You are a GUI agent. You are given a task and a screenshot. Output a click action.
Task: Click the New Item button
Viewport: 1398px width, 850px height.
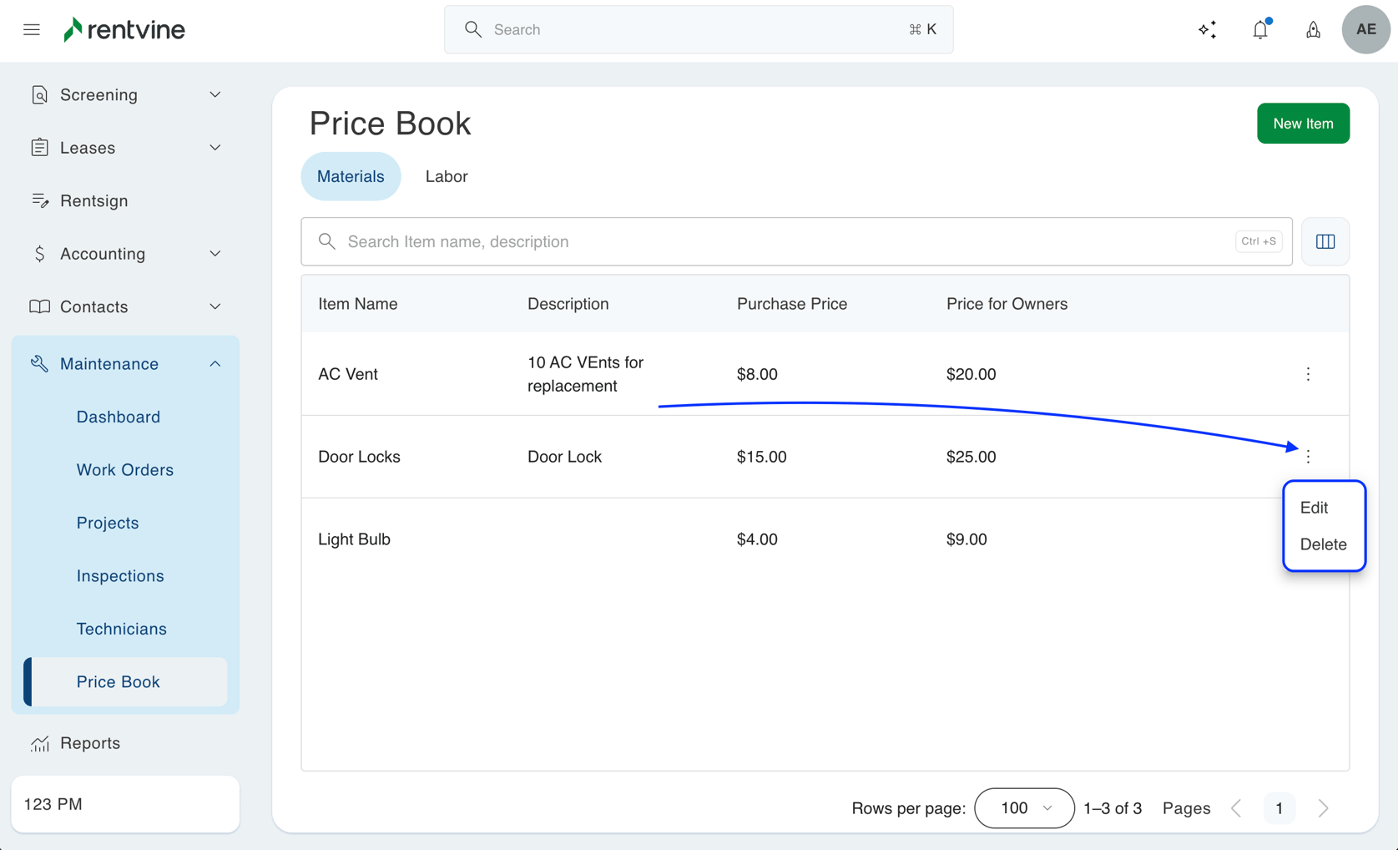click(x=1303, y=124)
